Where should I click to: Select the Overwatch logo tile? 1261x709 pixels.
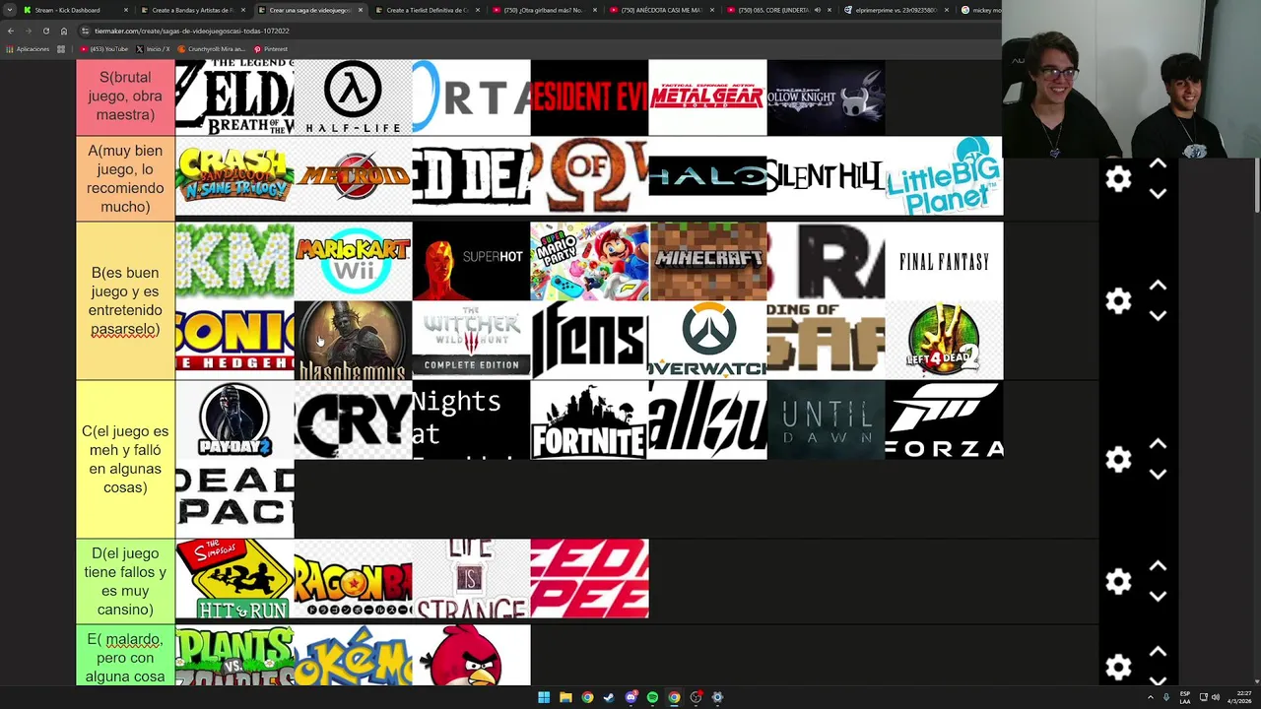tap(707, 340)
